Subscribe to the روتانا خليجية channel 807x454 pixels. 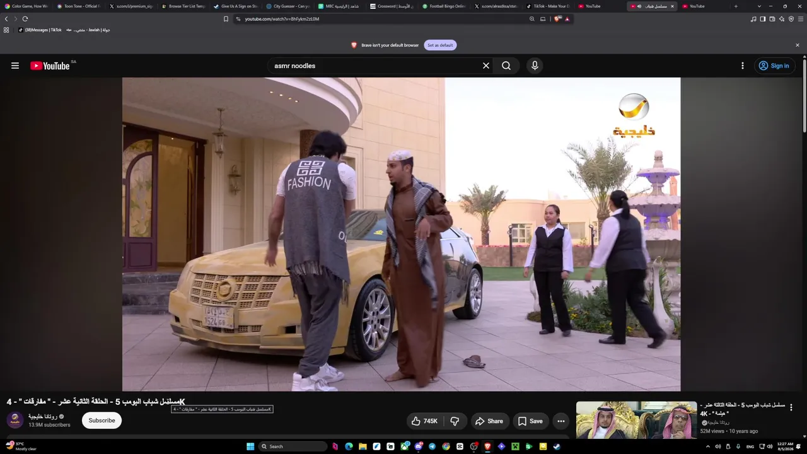(x=102, y=421)
